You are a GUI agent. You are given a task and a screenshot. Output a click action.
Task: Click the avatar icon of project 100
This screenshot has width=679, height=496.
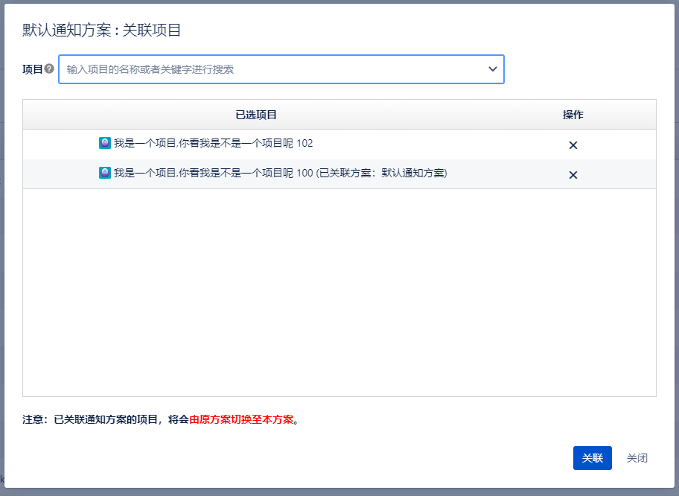105,173
